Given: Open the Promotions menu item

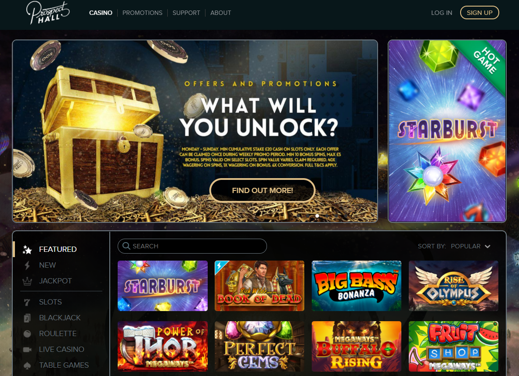Looking at the screenshot, I should (142, 13).
